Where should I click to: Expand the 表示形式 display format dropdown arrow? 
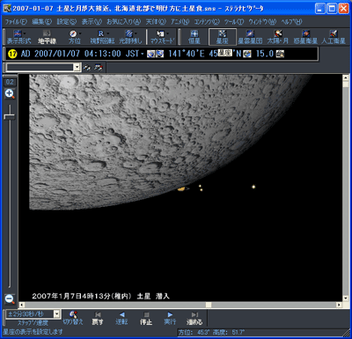click(x=25, y=33)
